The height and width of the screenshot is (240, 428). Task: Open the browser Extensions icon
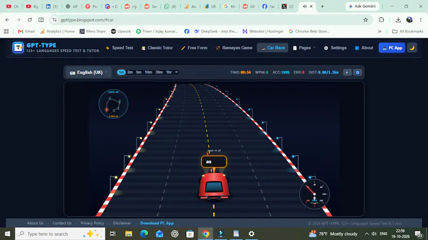point(381,20)
